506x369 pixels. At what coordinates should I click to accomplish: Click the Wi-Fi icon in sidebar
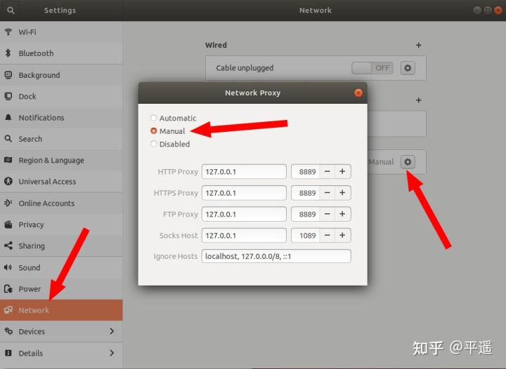pos(8,32)
